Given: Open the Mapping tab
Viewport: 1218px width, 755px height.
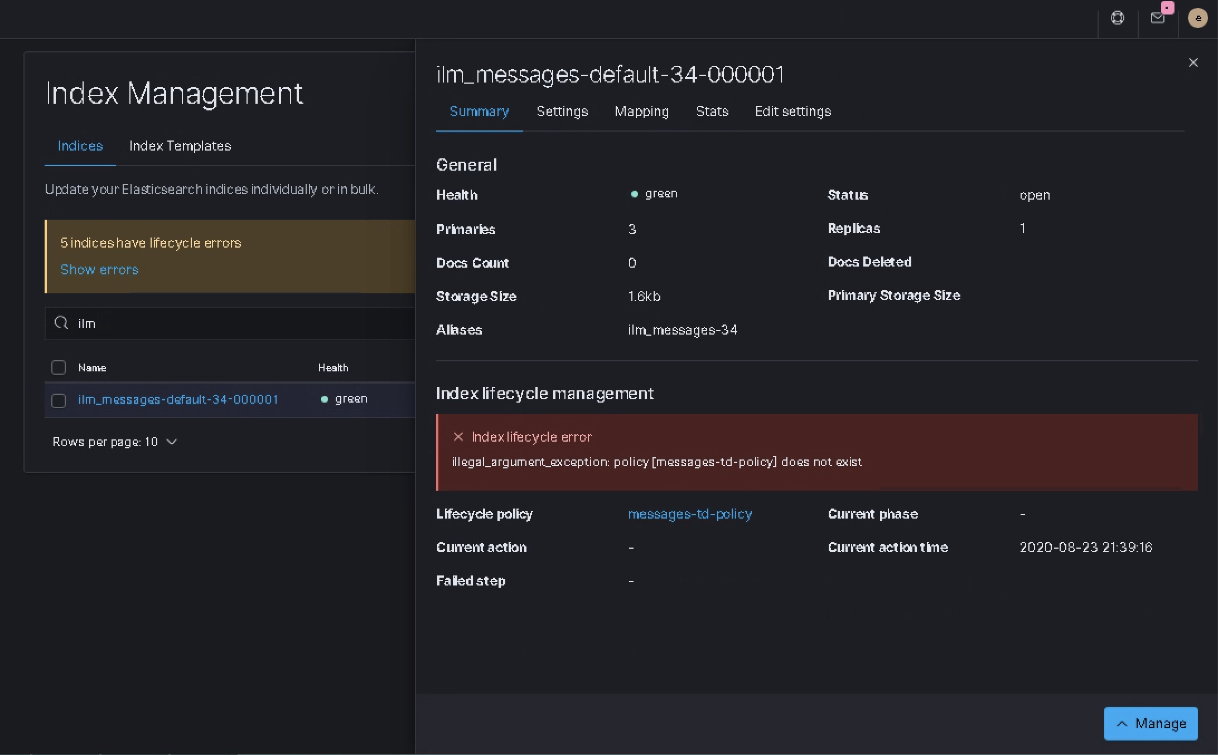Looking at the screenshot, I should [641, 112].
